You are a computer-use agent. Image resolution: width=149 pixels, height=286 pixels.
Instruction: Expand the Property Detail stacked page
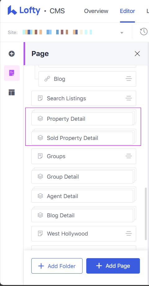(82, 119)
